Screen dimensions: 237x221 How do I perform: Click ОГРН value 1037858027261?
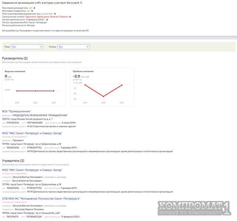point(34,217)
